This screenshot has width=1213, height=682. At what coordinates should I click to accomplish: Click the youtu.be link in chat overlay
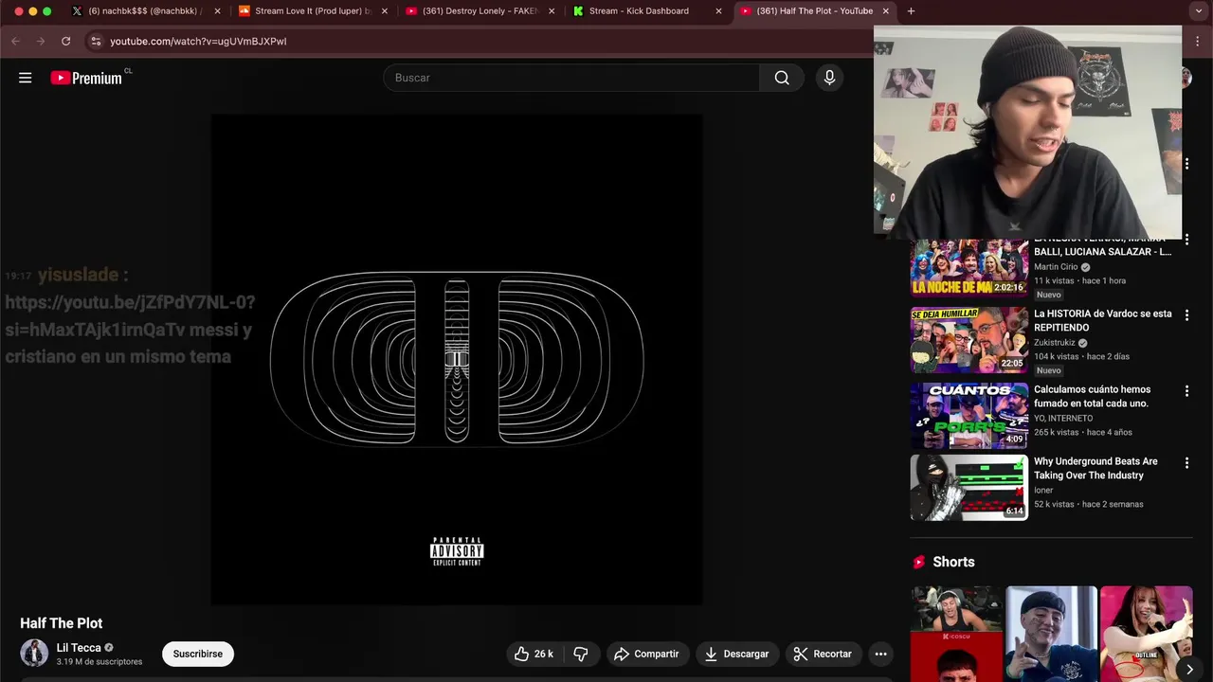click(130, 315)
